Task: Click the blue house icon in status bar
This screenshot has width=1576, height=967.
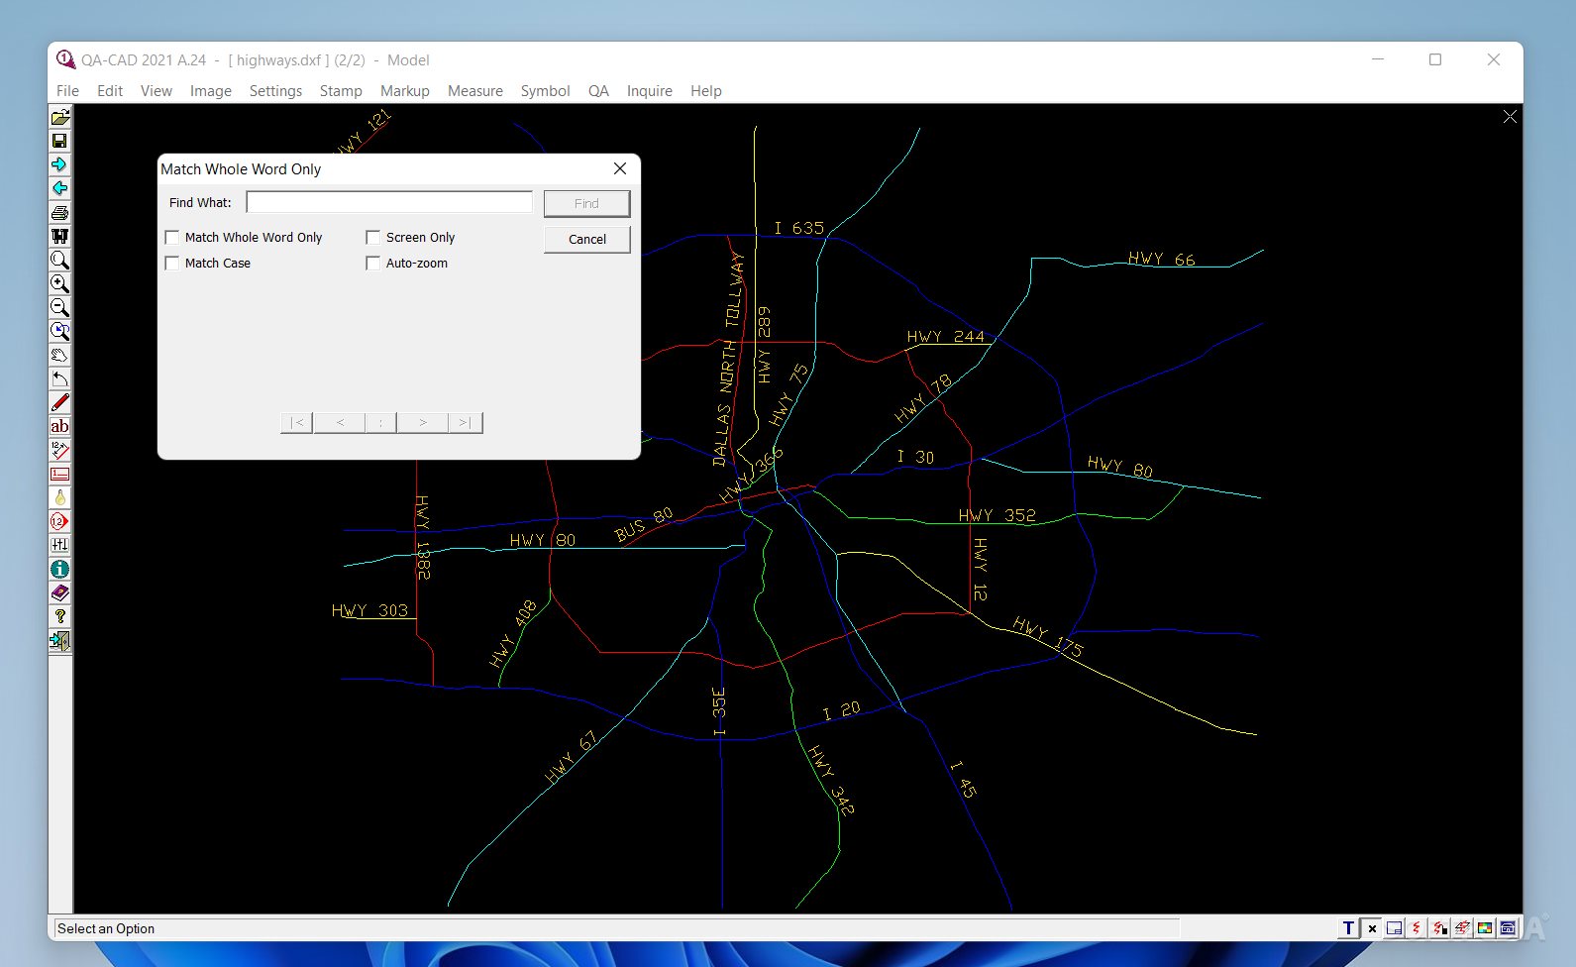Action: (1508, 928)
